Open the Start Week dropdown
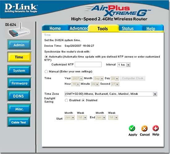 click(x=82, y=117)
